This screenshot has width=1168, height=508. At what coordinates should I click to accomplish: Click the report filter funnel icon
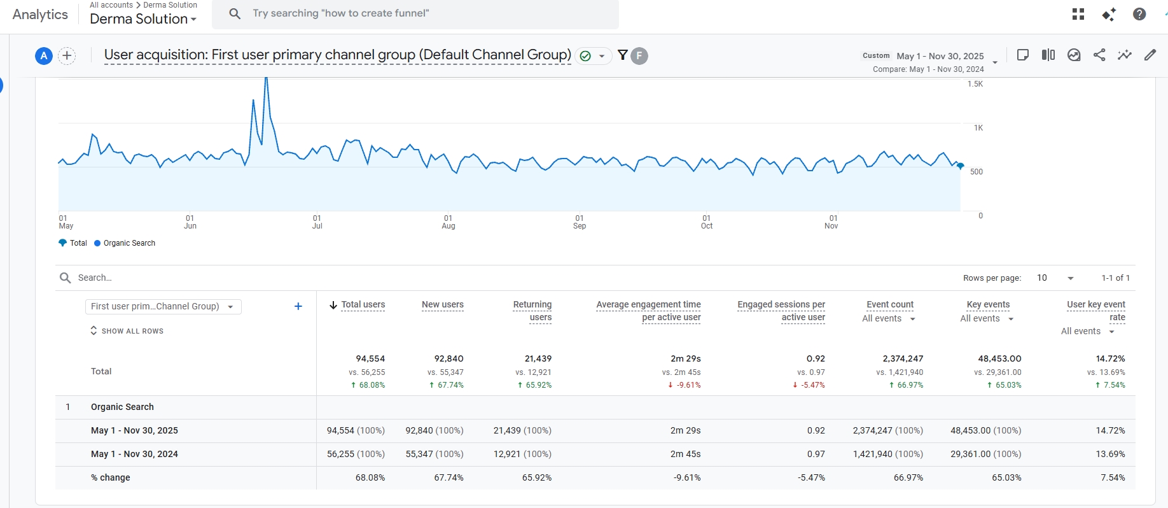[x=623, y=55]
